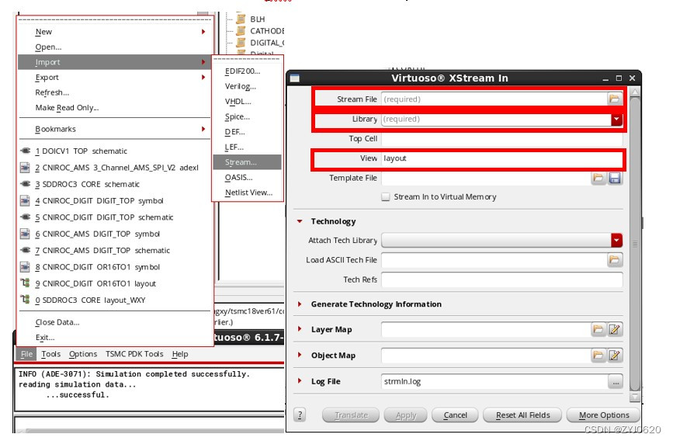Open the Options menu in menu bar
Viewport: 673px width, 441px height.
click(83, 354)
